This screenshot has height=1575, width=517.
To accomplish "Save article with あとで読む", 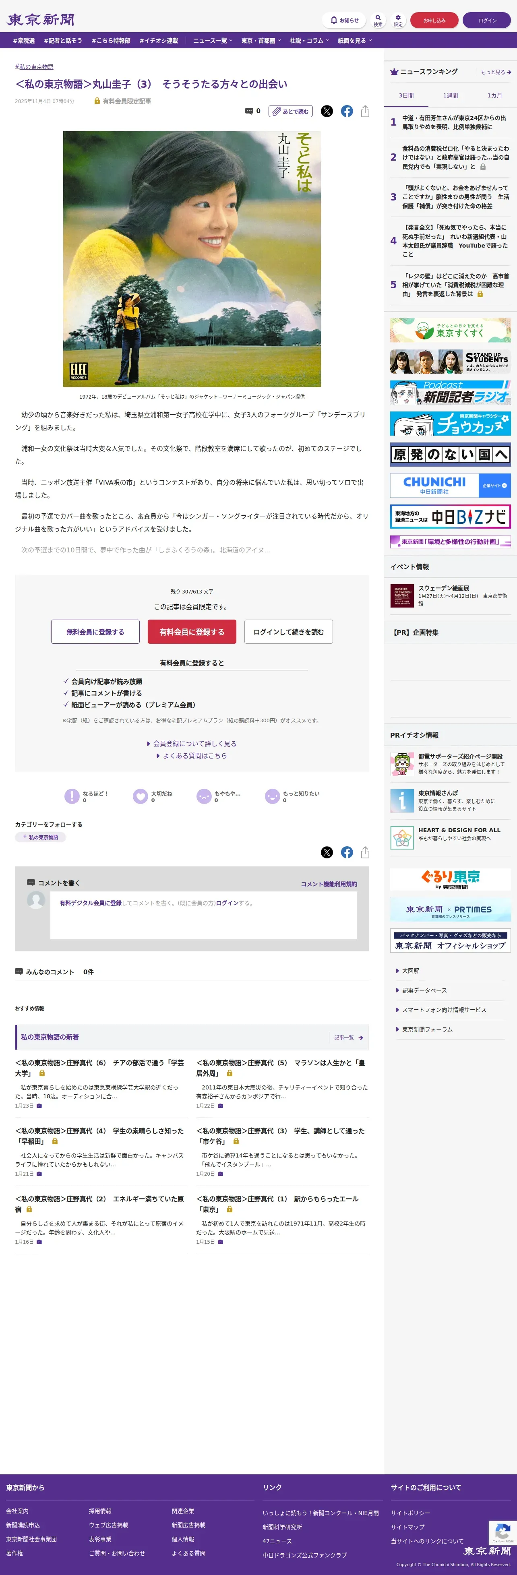I will click(x=291, y=111).
